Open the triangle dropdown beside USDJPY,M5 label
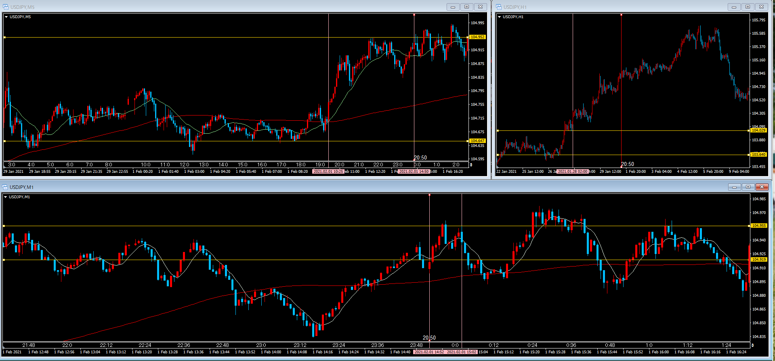Screen dimensions: 775x361 [6, 17]
